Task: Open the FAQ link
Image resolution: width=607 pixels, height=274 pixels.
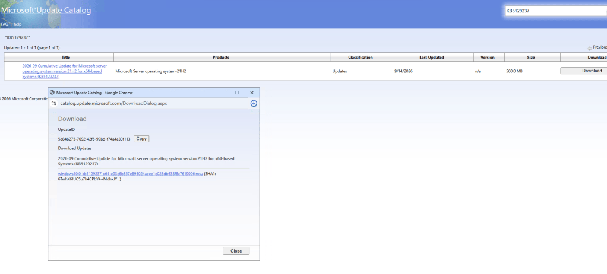Action: pyautogui.click(x=4, y=24)
